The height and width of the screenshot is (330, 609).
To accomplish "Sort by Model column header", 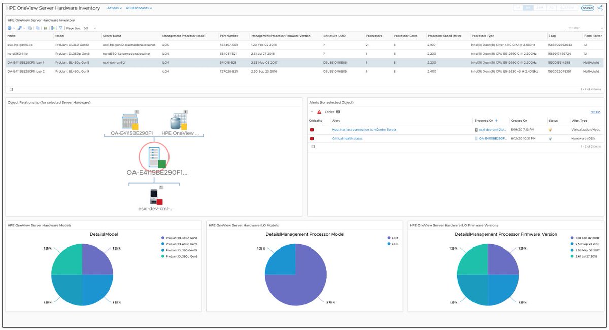I will pos(60,36).
